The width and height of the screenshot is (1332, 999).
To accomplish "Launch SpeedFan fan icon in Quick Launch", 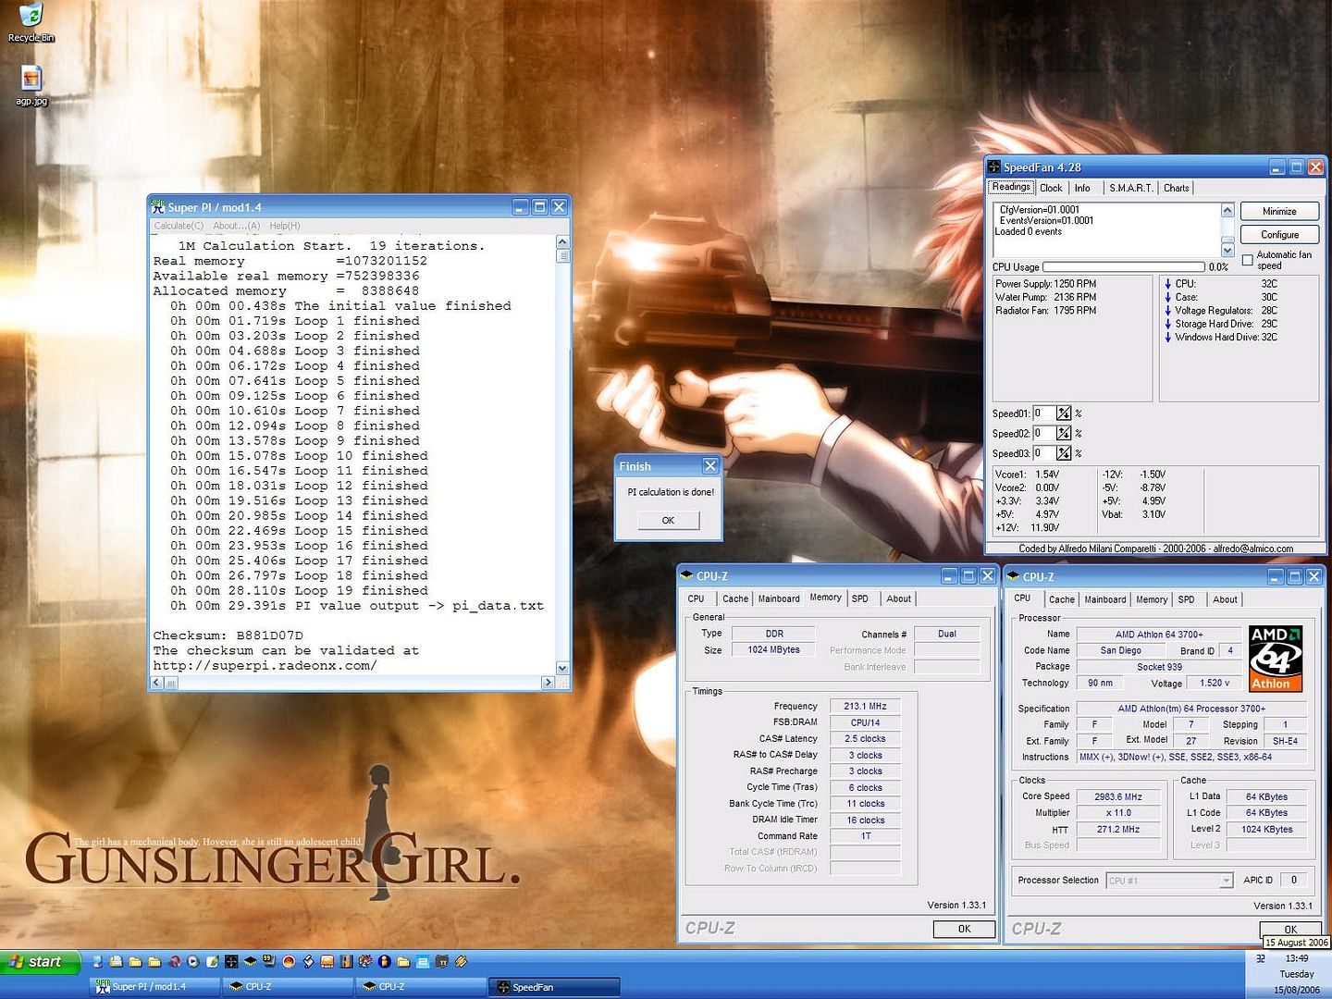I will pos(230,962).
